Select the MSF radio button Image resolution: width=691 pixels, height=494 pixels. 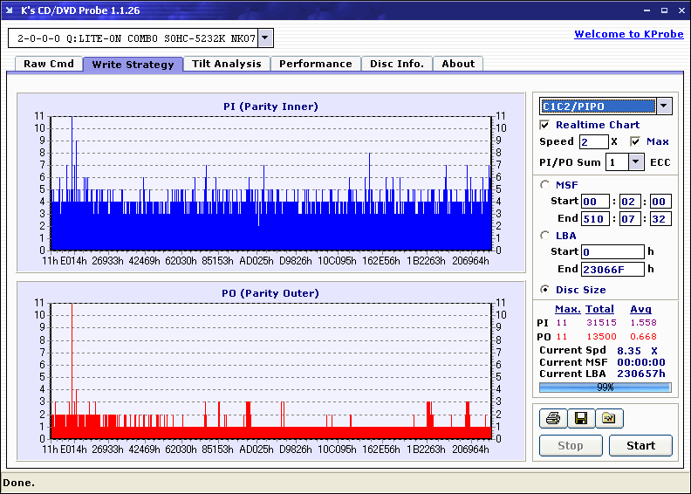point(545,184)
